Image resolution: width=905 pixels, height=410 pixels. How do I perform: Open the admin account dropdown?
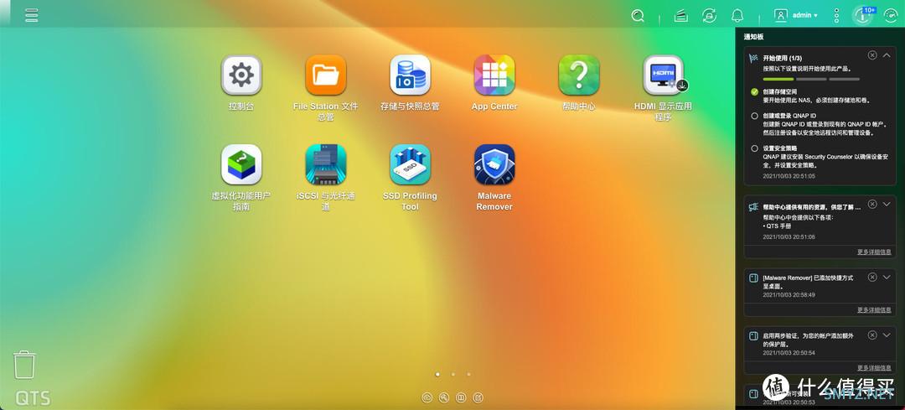805,16
